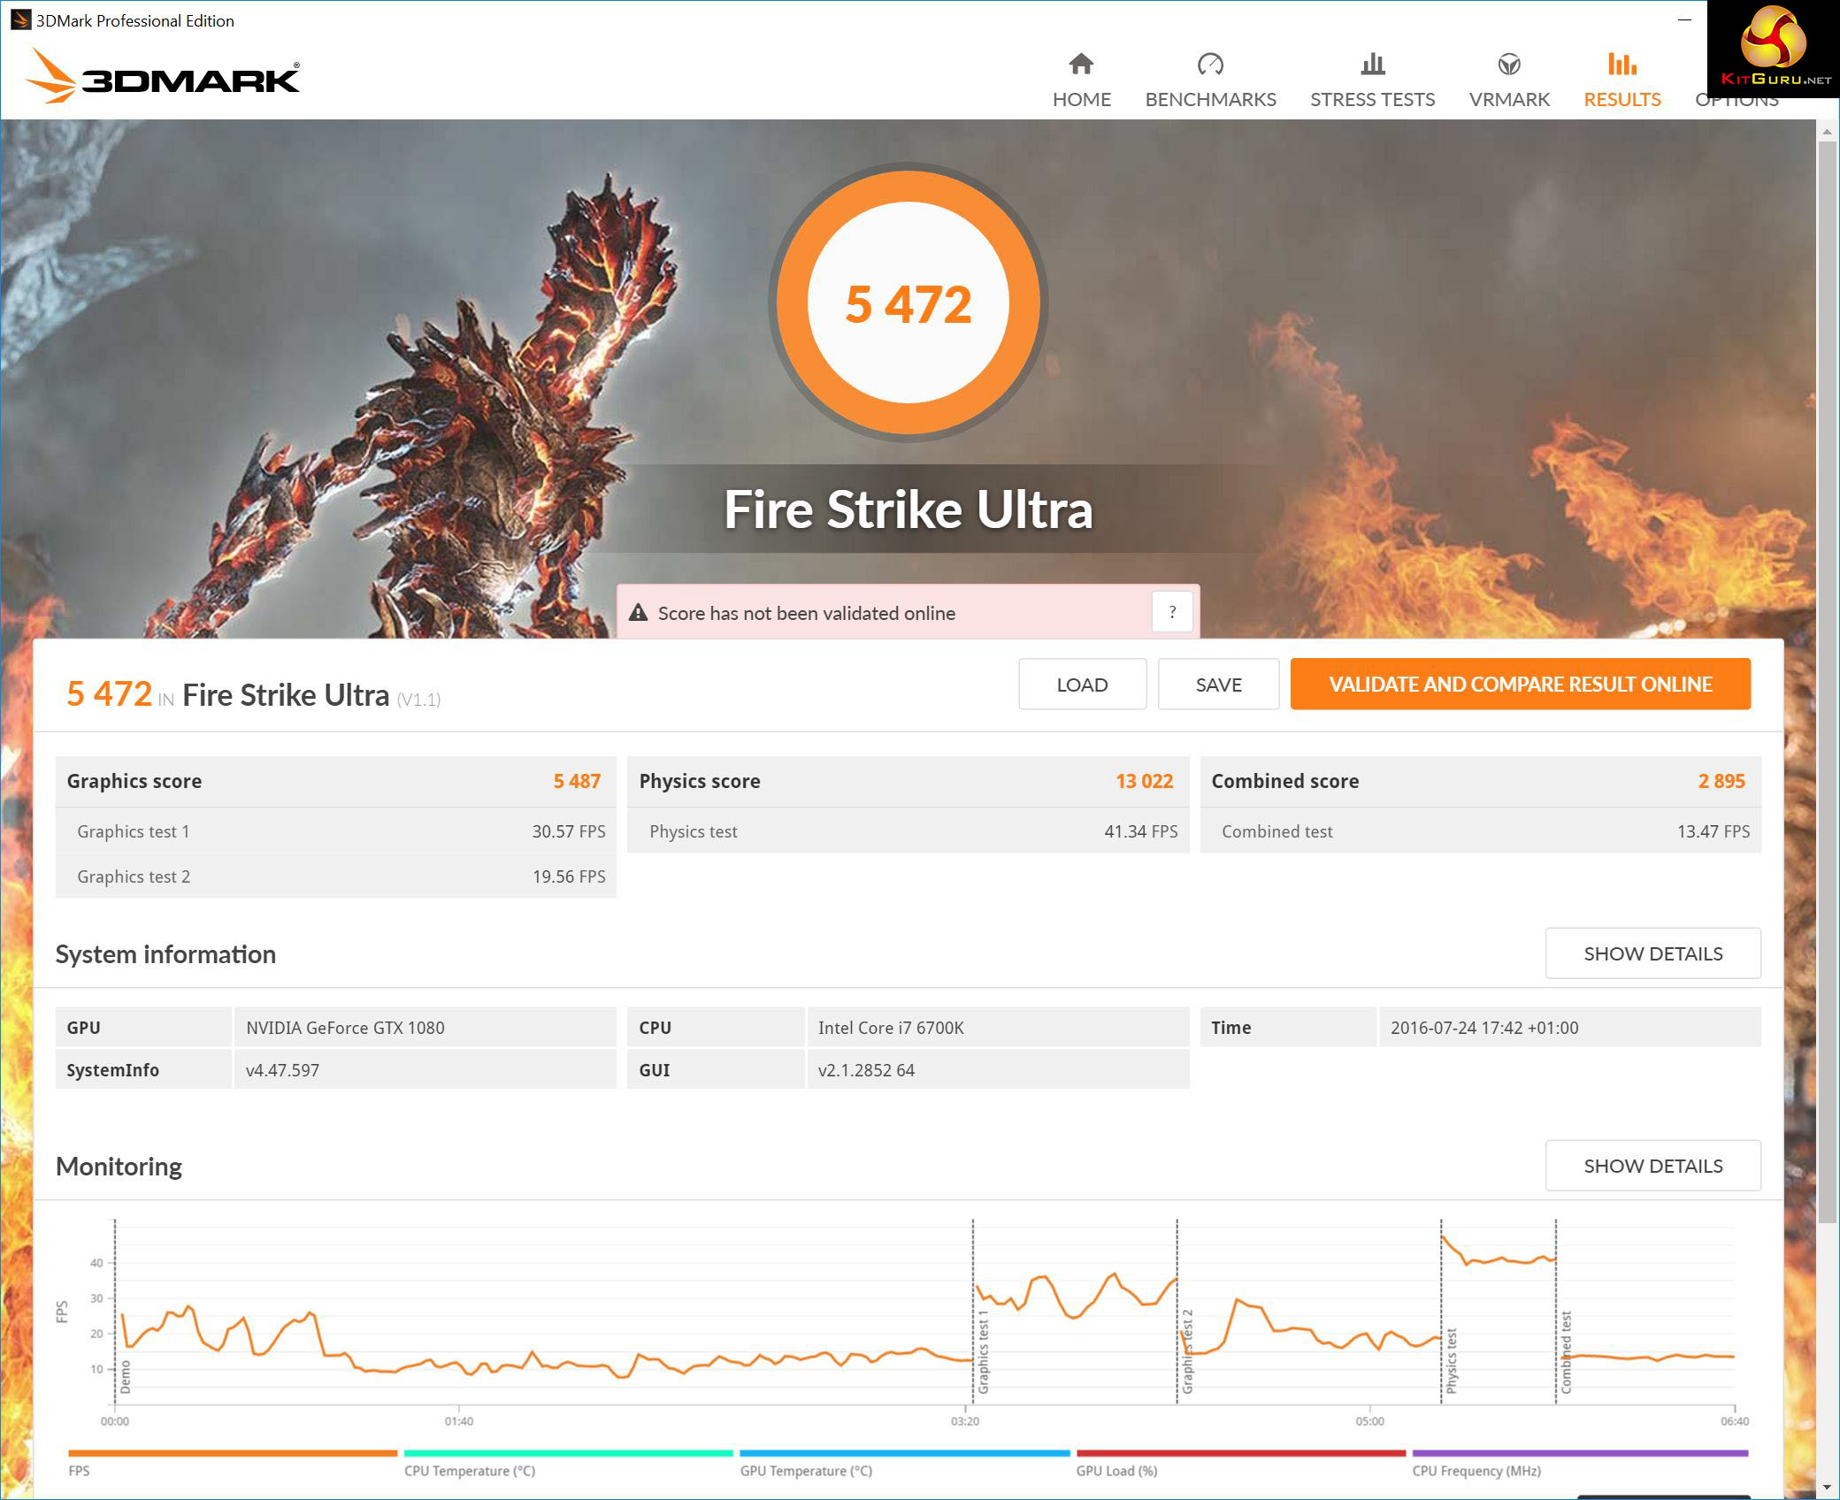Click the Home house icon

point(1081,64)
